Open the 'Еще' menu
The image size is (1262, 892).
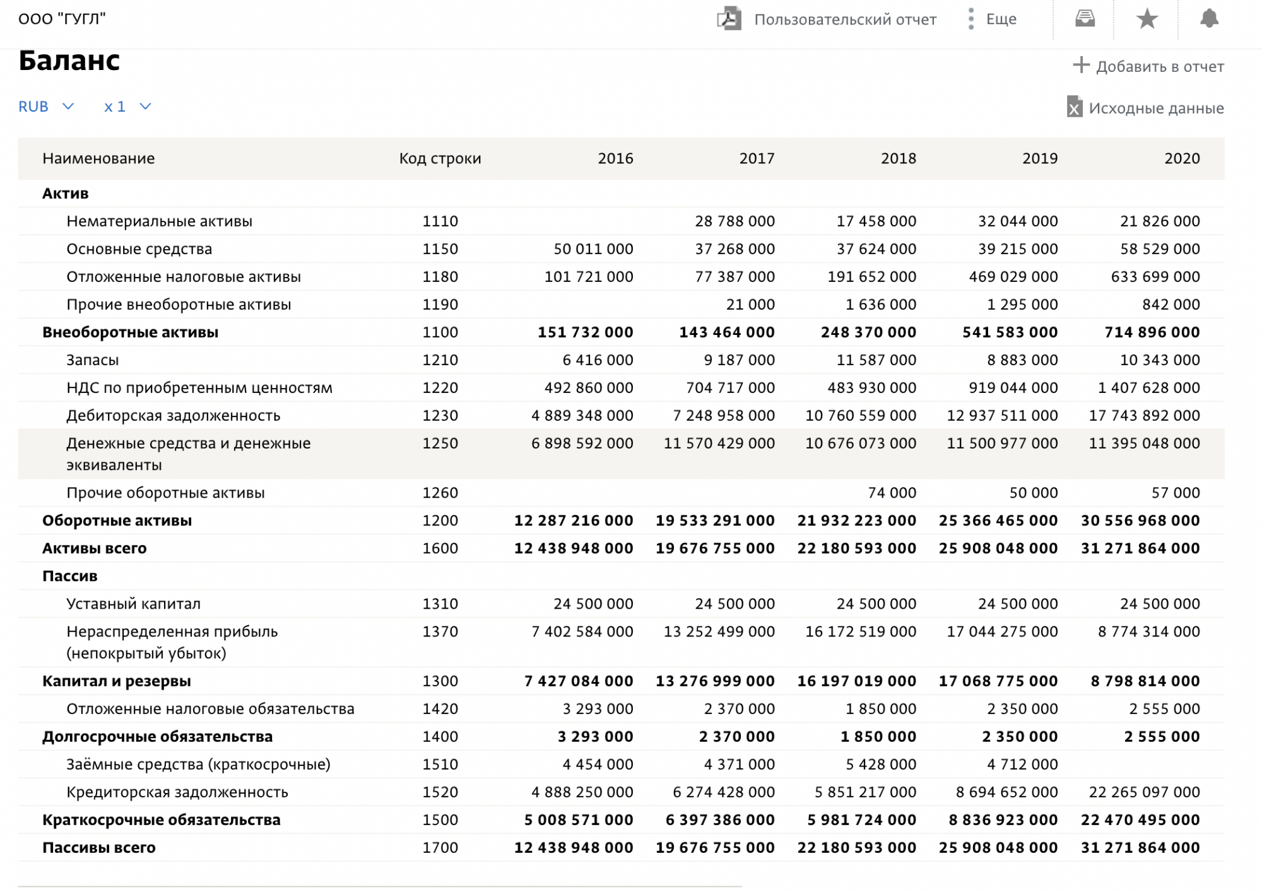point(1001,20)
